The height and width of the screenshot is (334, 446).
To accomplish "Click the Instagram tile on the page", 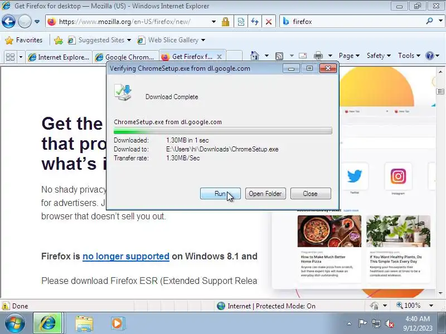I will pos(398,176).
